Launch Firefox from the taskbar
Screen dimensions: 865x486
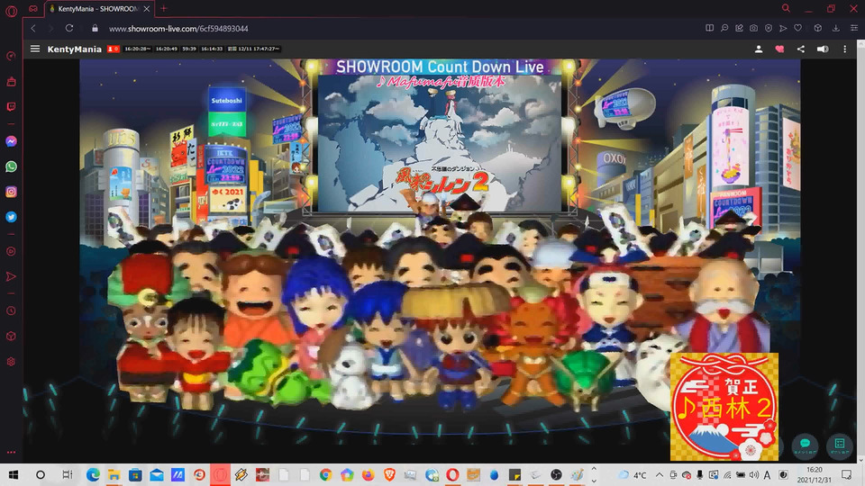[x=368, y=474]
